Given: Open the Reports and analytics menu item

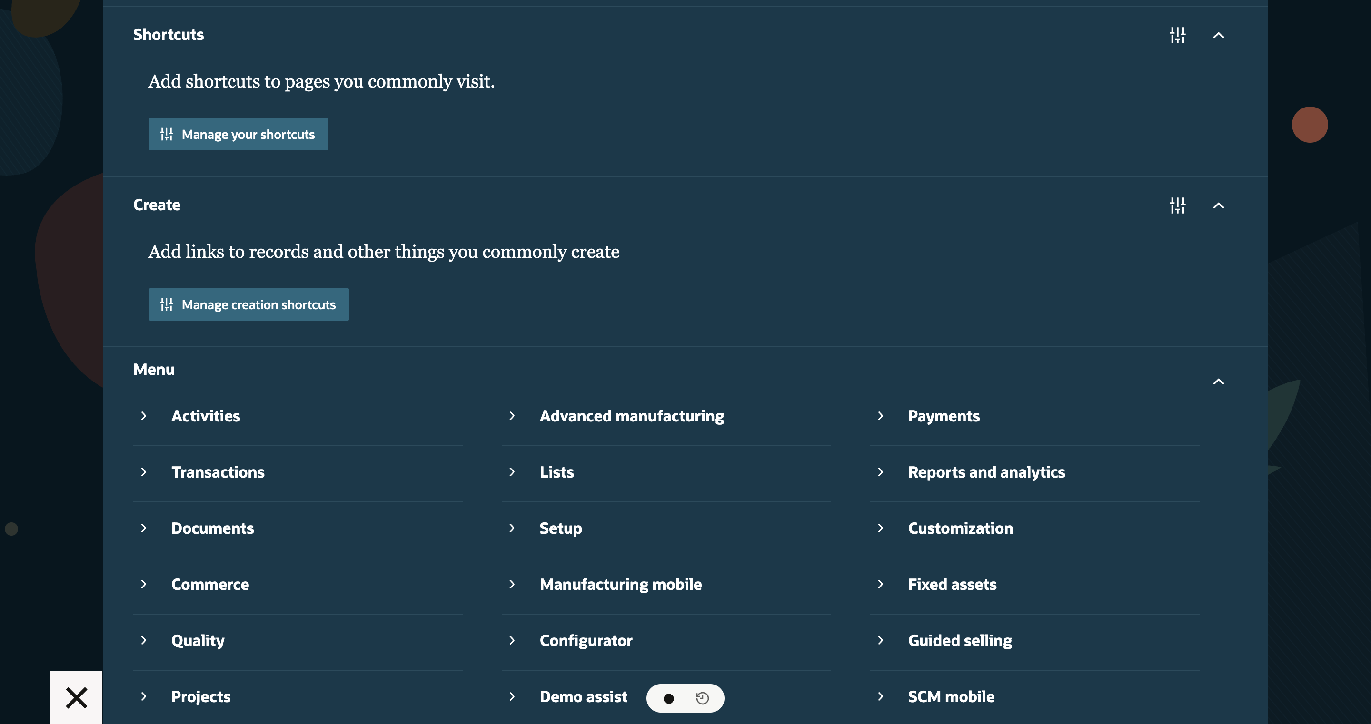Looking at the screenshot, I should (x=986, y=472).
